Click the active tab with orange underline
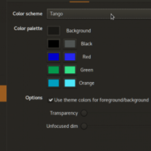Screen dimensions: 151x151 pos(79,1)
